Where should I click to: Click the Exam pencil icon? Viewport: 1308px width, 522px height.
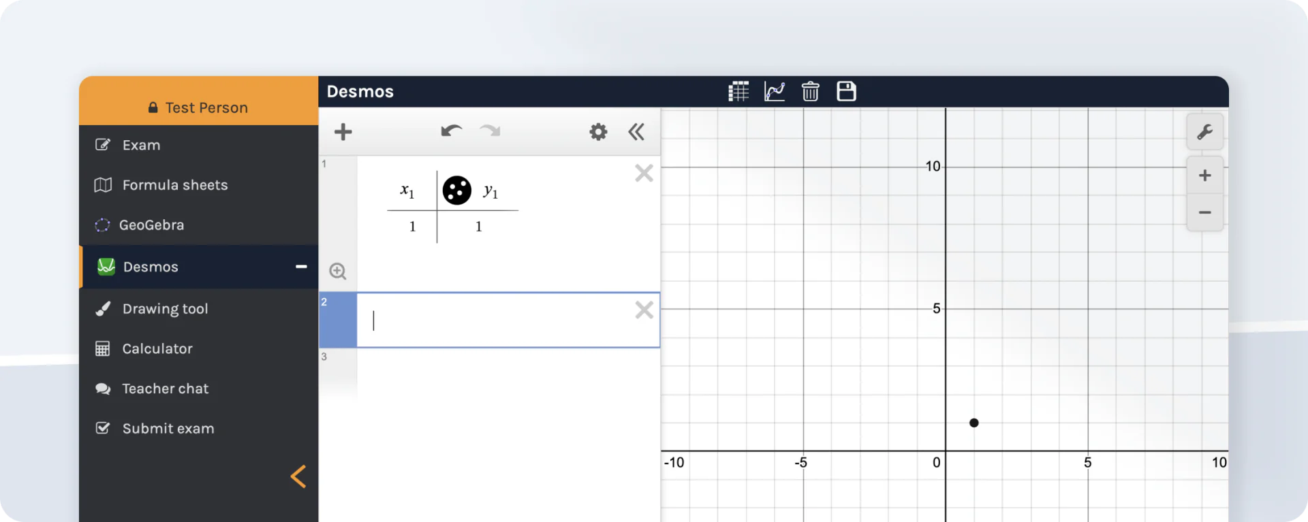[103, 144]
